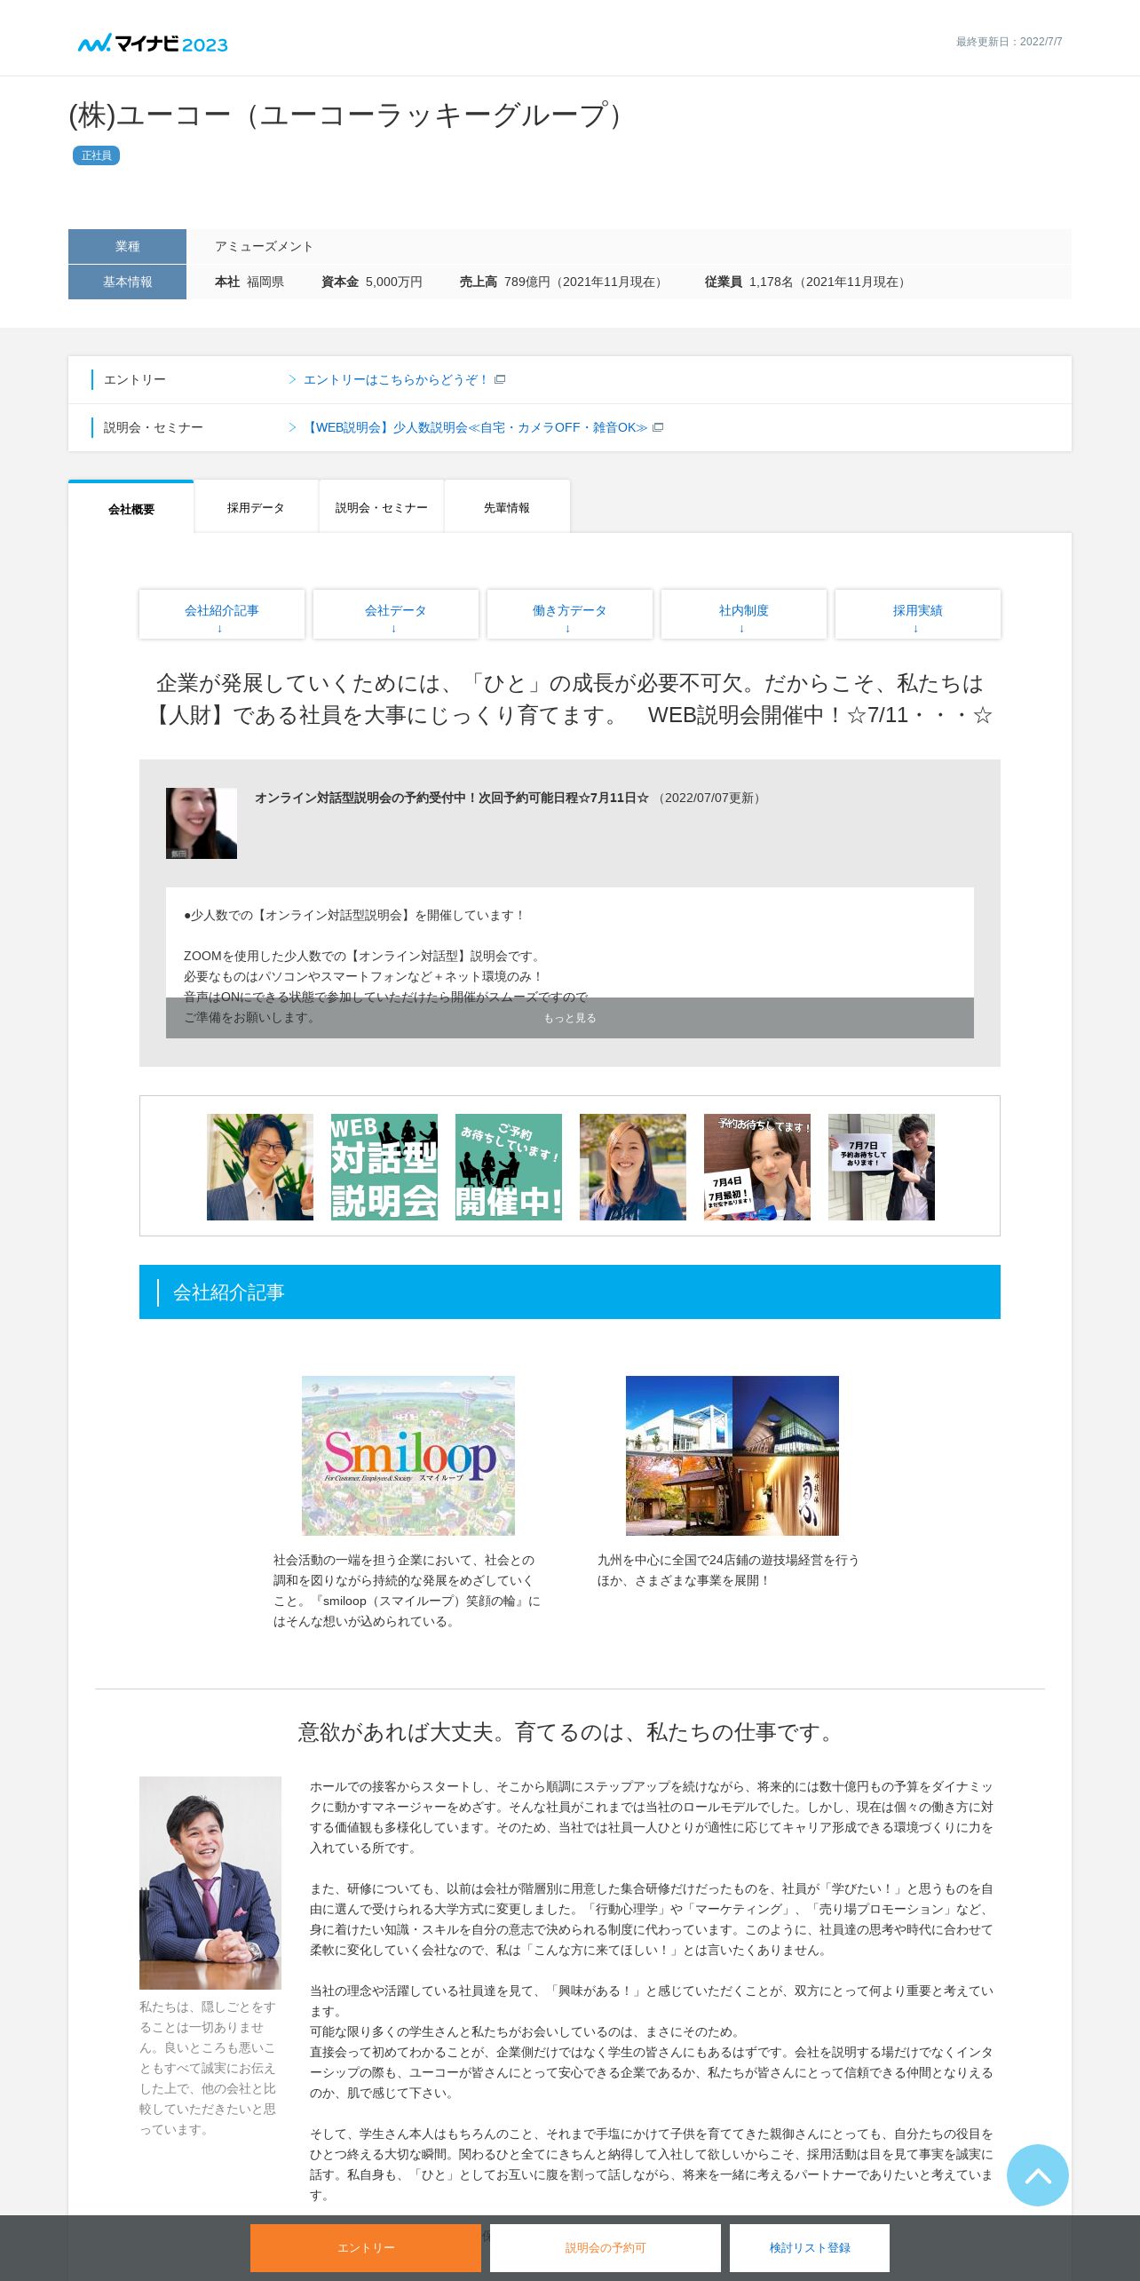Click the 最終更新日：2022/7/7 text
This screenshot has width=1140, height=2281.
[1009, 42]
